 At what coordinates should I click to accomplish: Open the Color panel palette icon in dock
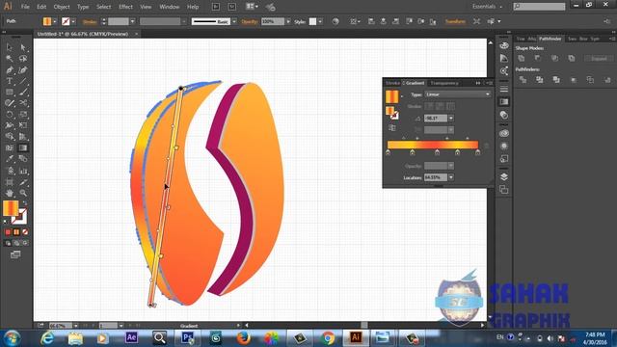(504, 45)
